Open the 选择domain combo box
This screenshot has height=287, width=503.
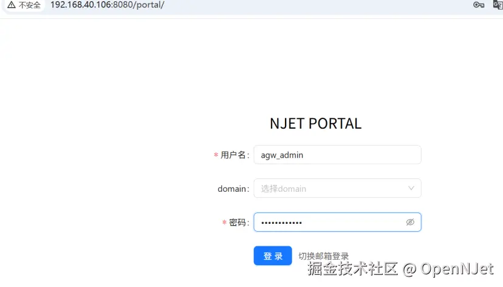click(337, 188)
